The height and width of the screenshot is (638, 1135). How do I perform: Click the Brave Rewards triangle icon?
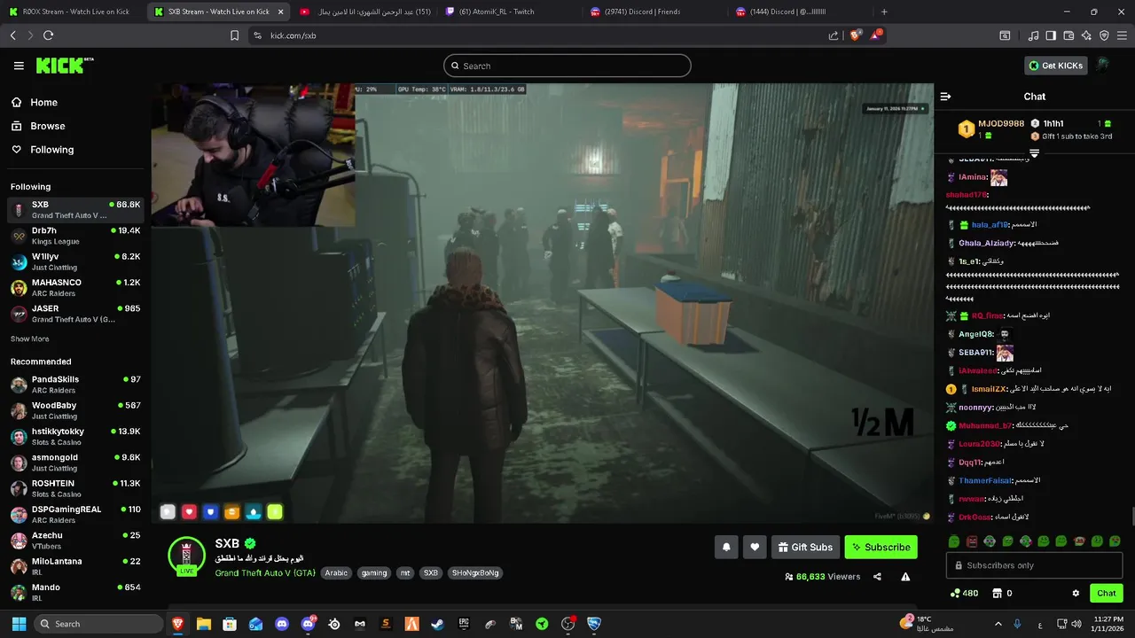click(876, 35)
